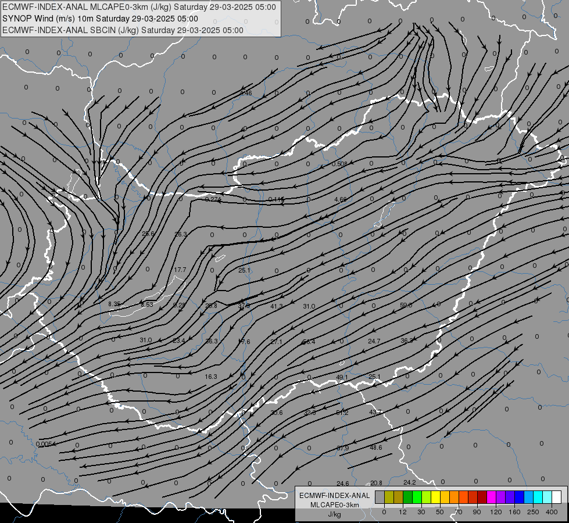Click the 26.3 value on the map
569x523 pixels.
point(181,234)
